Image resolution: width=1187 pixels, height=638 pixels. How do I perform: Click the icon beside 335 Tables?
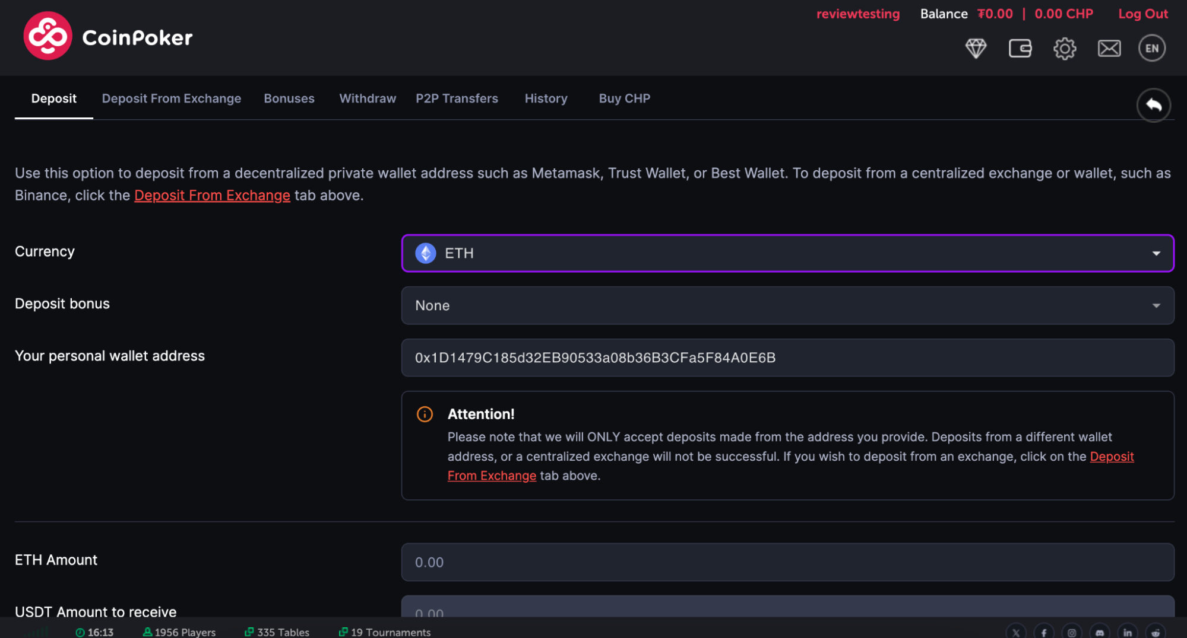coord(249,632)
